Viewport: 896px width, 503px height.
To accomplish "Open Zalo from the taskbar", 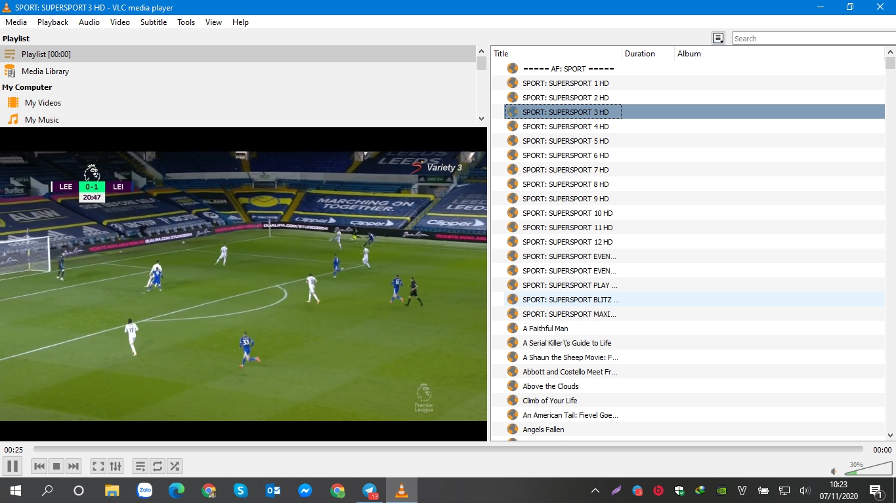I will (x=144, y=491).
